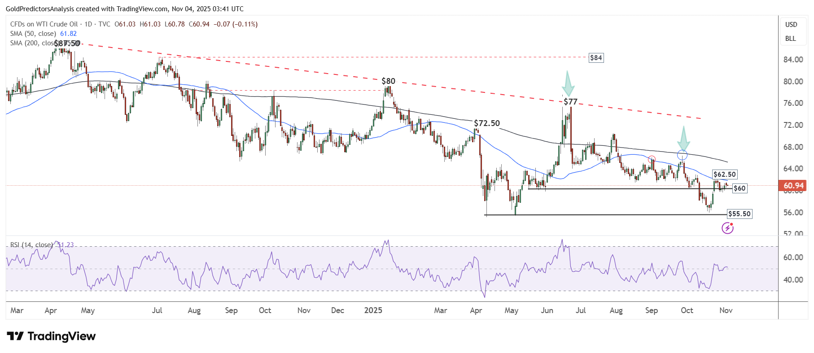Click the BLL unit label
Screen dimensions: 814x353
[791, 39]
